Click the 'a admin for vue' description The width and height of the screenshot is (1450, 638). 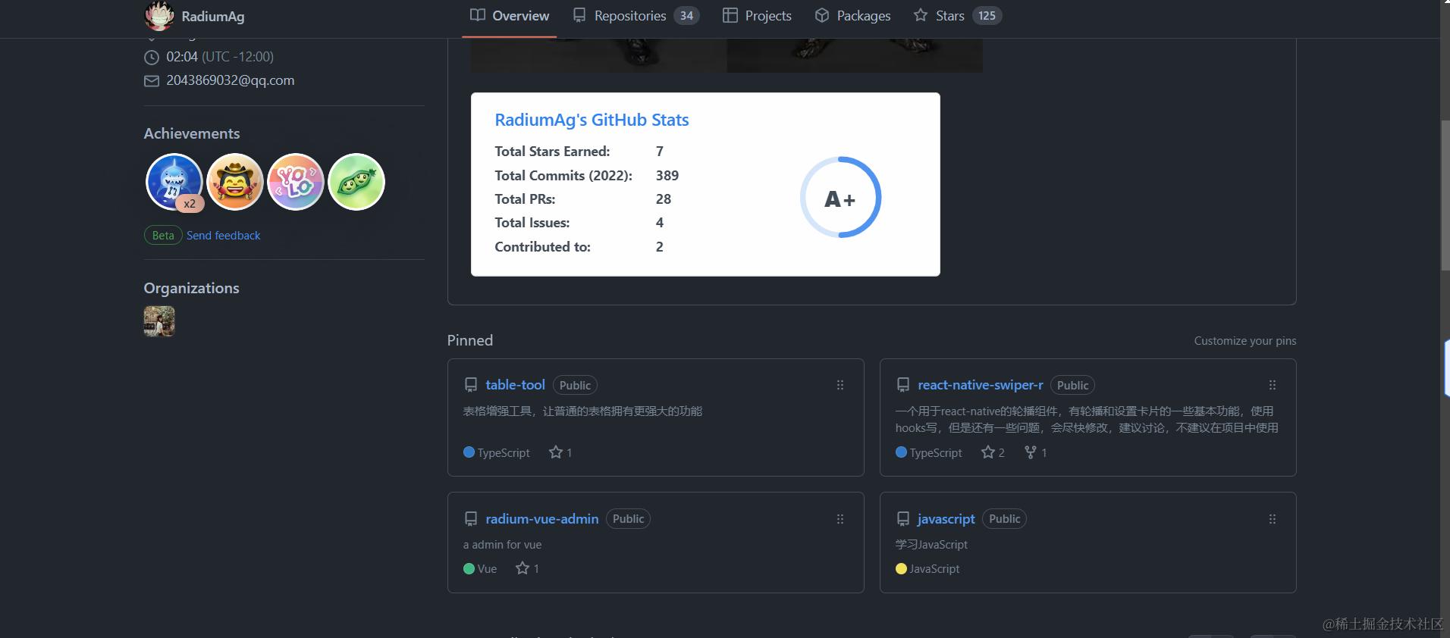coord(502,545)
